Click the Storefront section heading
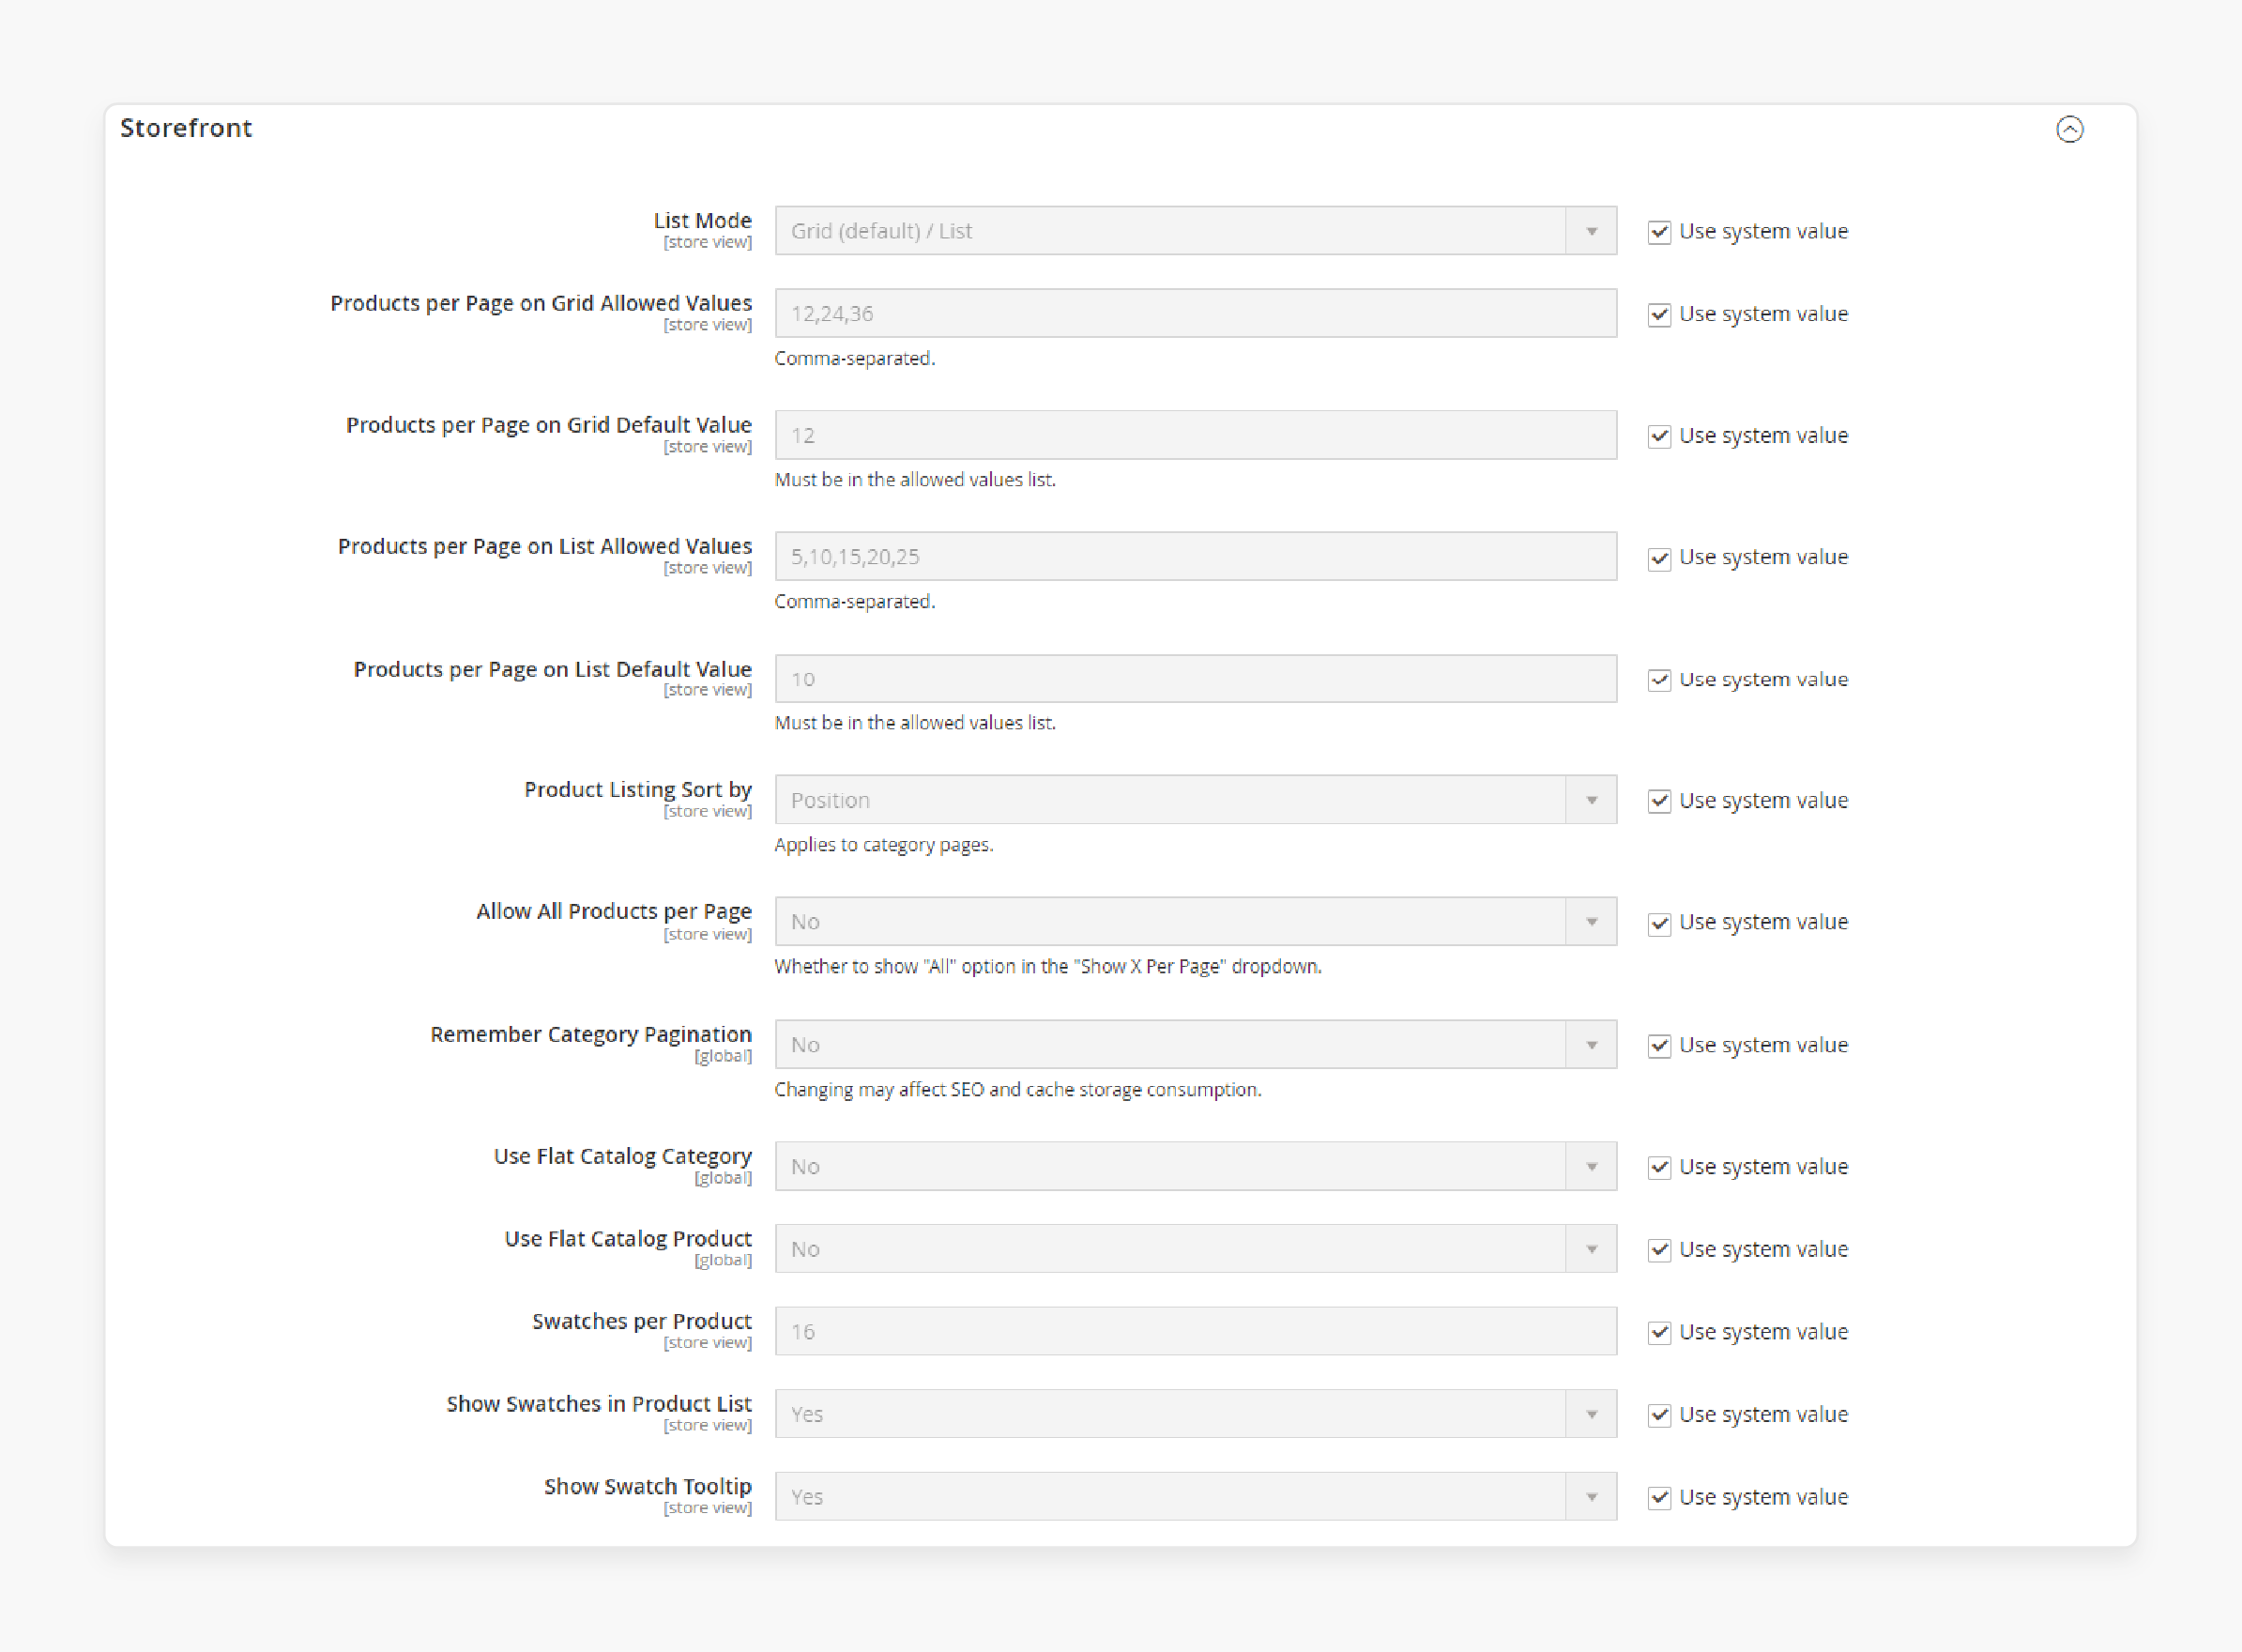Screen dimensions: 2242x1652 click(186, 128)
